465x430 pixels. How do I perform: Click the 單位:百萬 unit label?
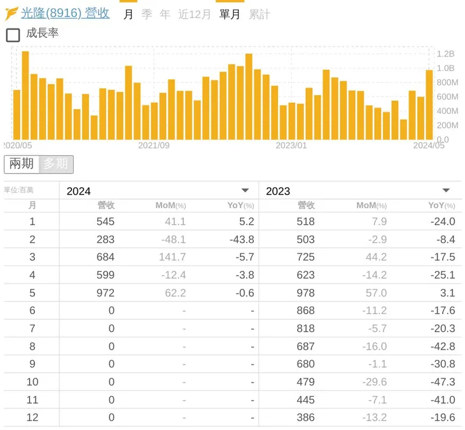[x=19, y=190]
